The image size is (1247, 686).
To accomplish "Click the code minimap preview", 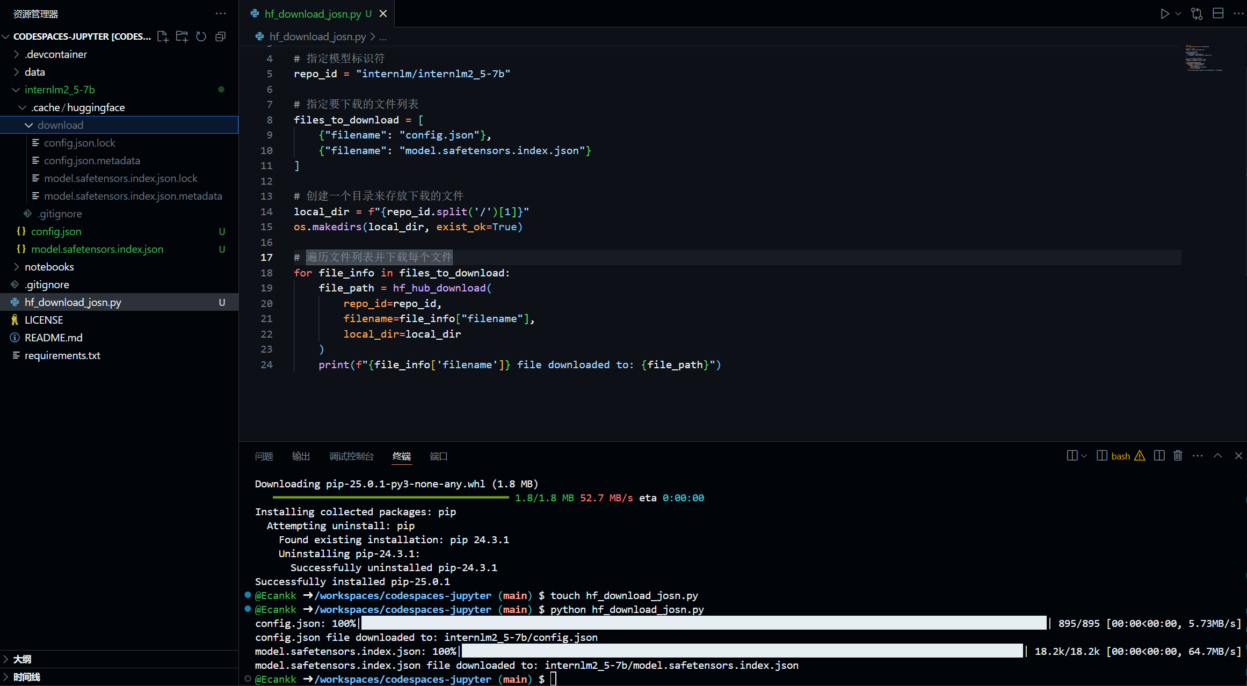I will coord(1205,58).
